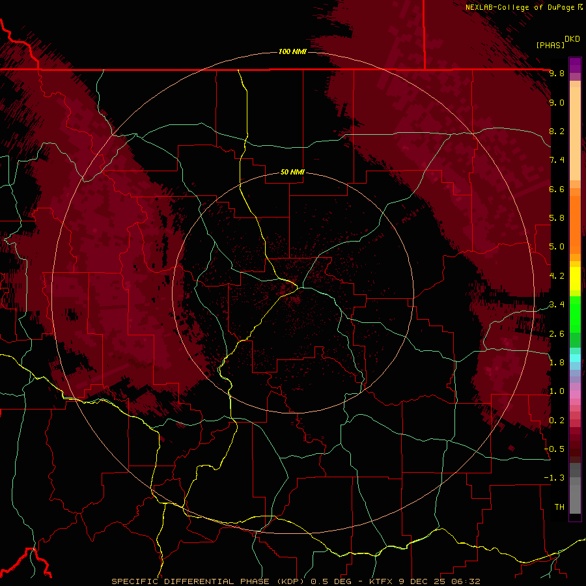The image size is (586, 586).
Task: Click the 9.0 value on color scale
Action: pos(557,102)
